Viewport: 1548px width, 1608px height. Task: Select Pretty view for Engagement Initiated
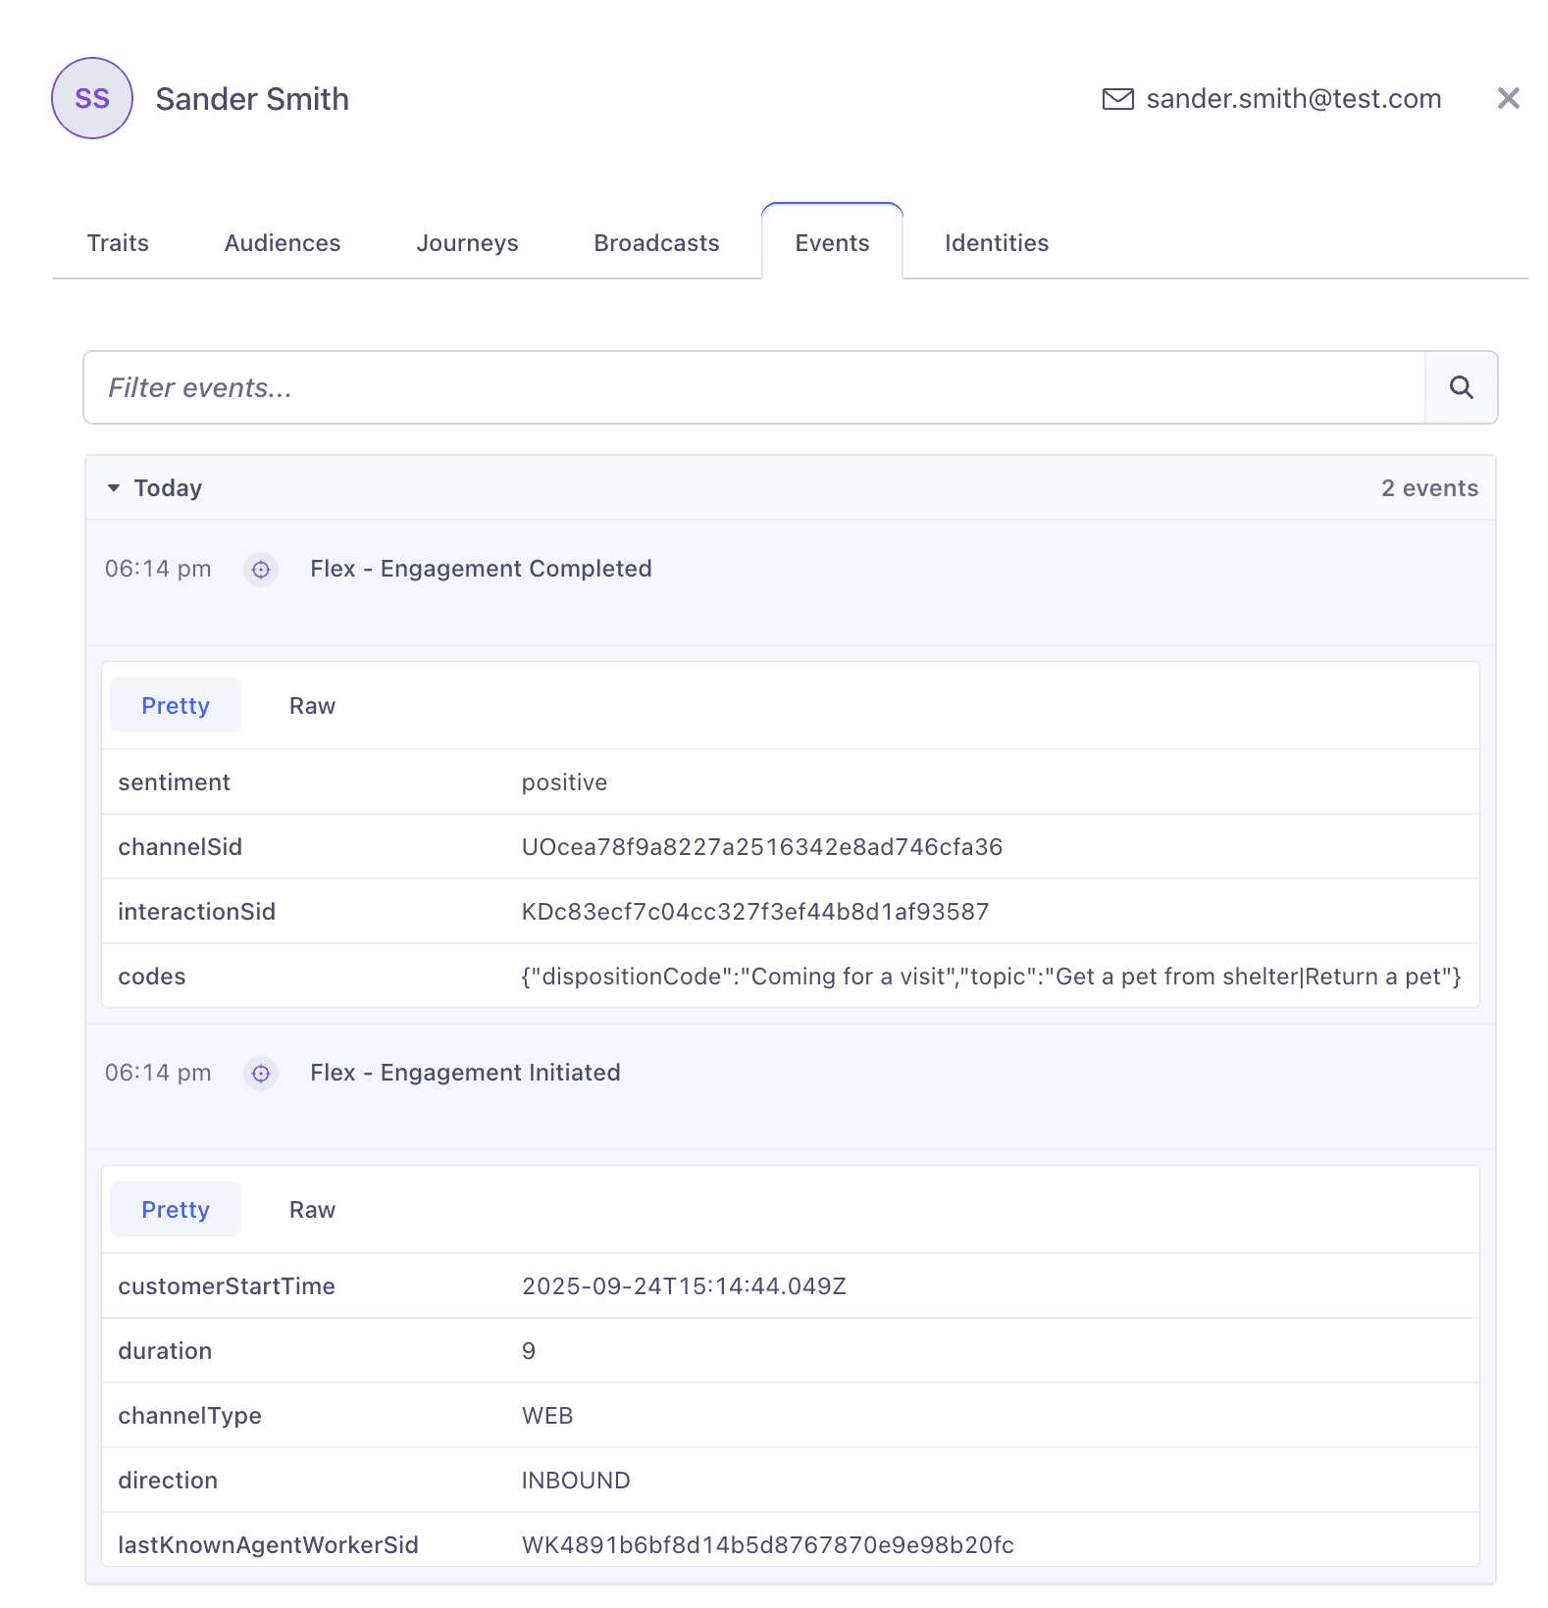coord(176,1210)
